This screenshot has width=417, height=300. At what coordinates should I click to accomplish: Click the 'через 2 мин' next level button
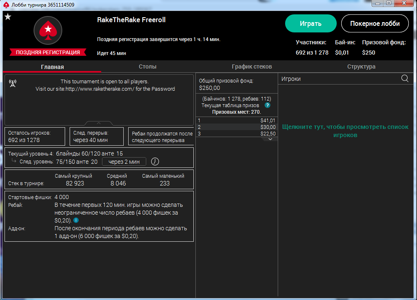pyautogui.click(x=124, y=162)
